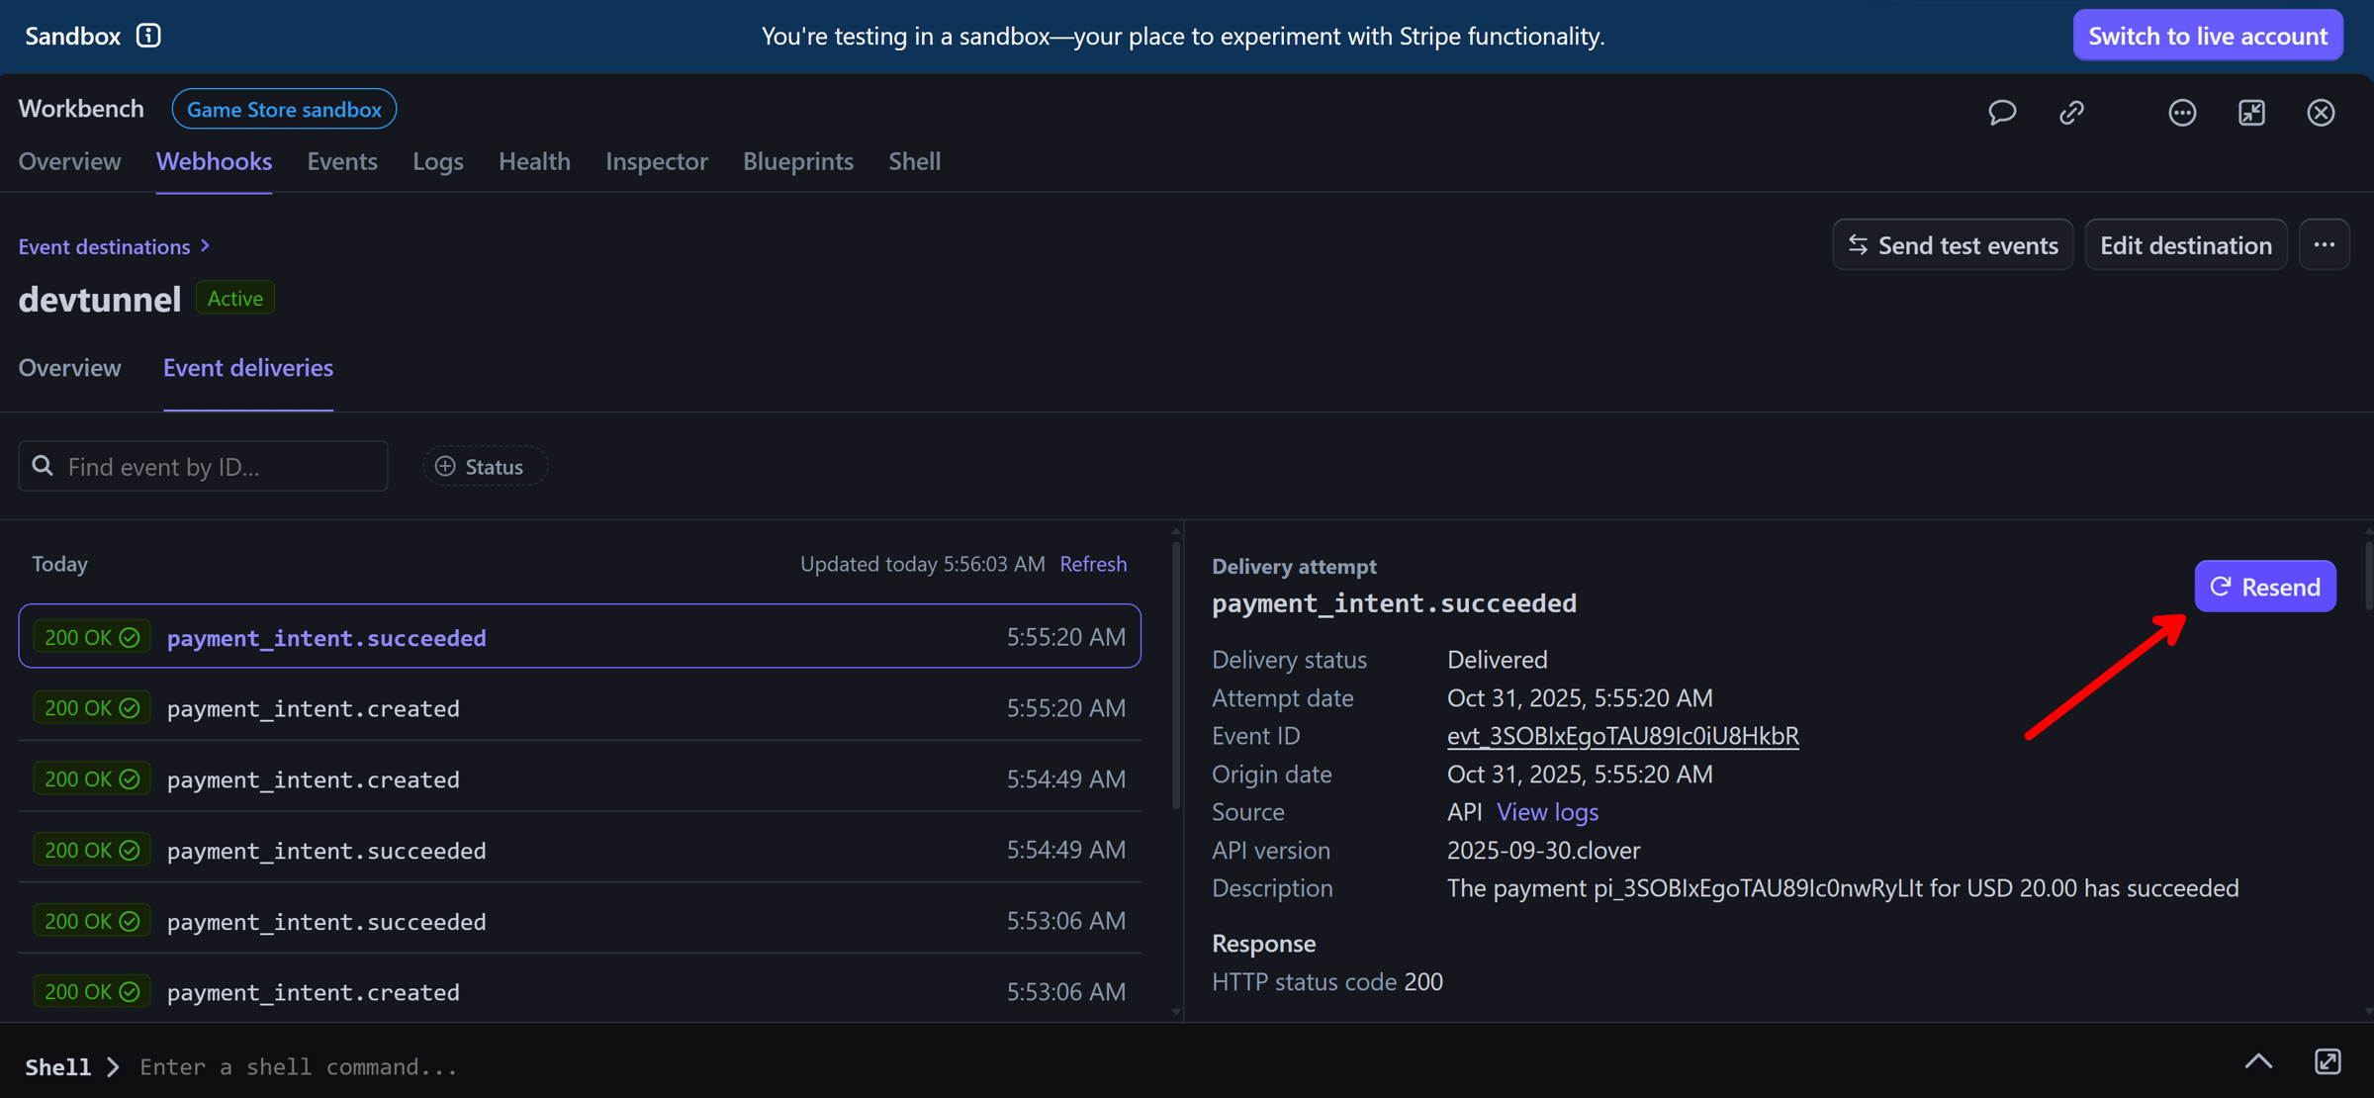Click Send test events button
Viewport: 2374px width, 1098px height.
click(x=1952, y=244)
